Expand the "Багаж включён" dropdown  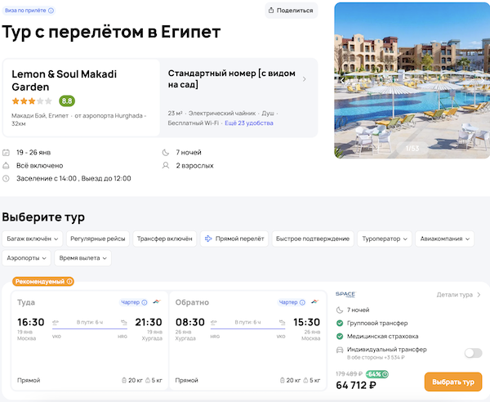pos(33,239)
